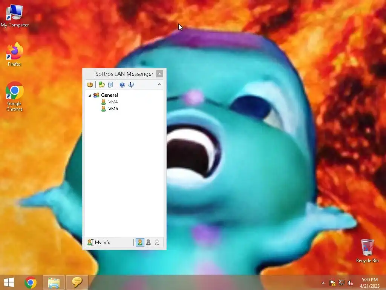Screen dimensions: 386x290
Task: Click the muted volume tray icon
Action: pos(350,283)
